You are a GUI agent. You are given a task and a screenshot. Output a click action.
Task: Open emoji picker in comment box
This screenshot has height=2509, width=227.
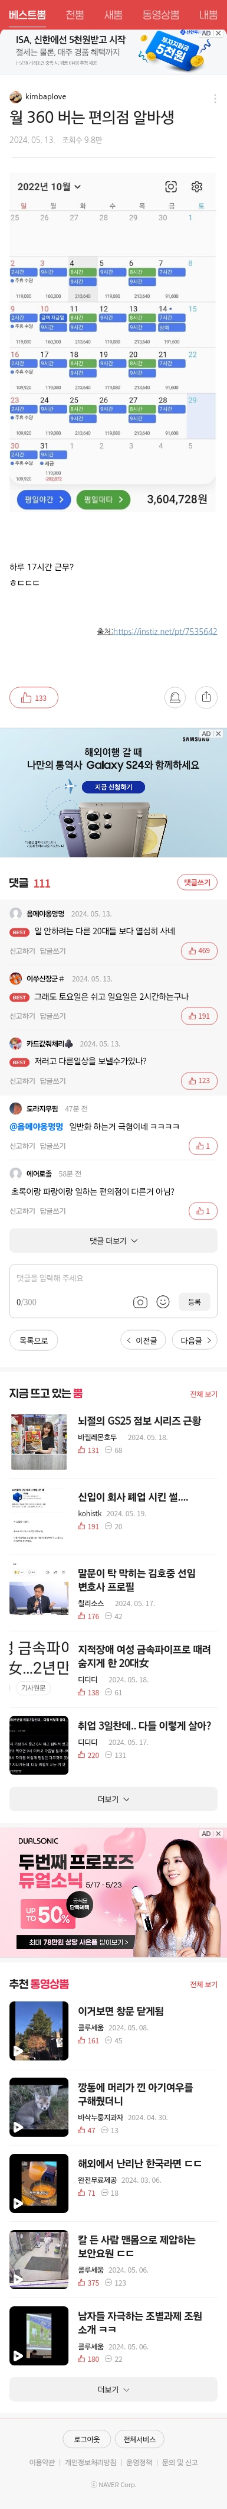point(163,1301)
